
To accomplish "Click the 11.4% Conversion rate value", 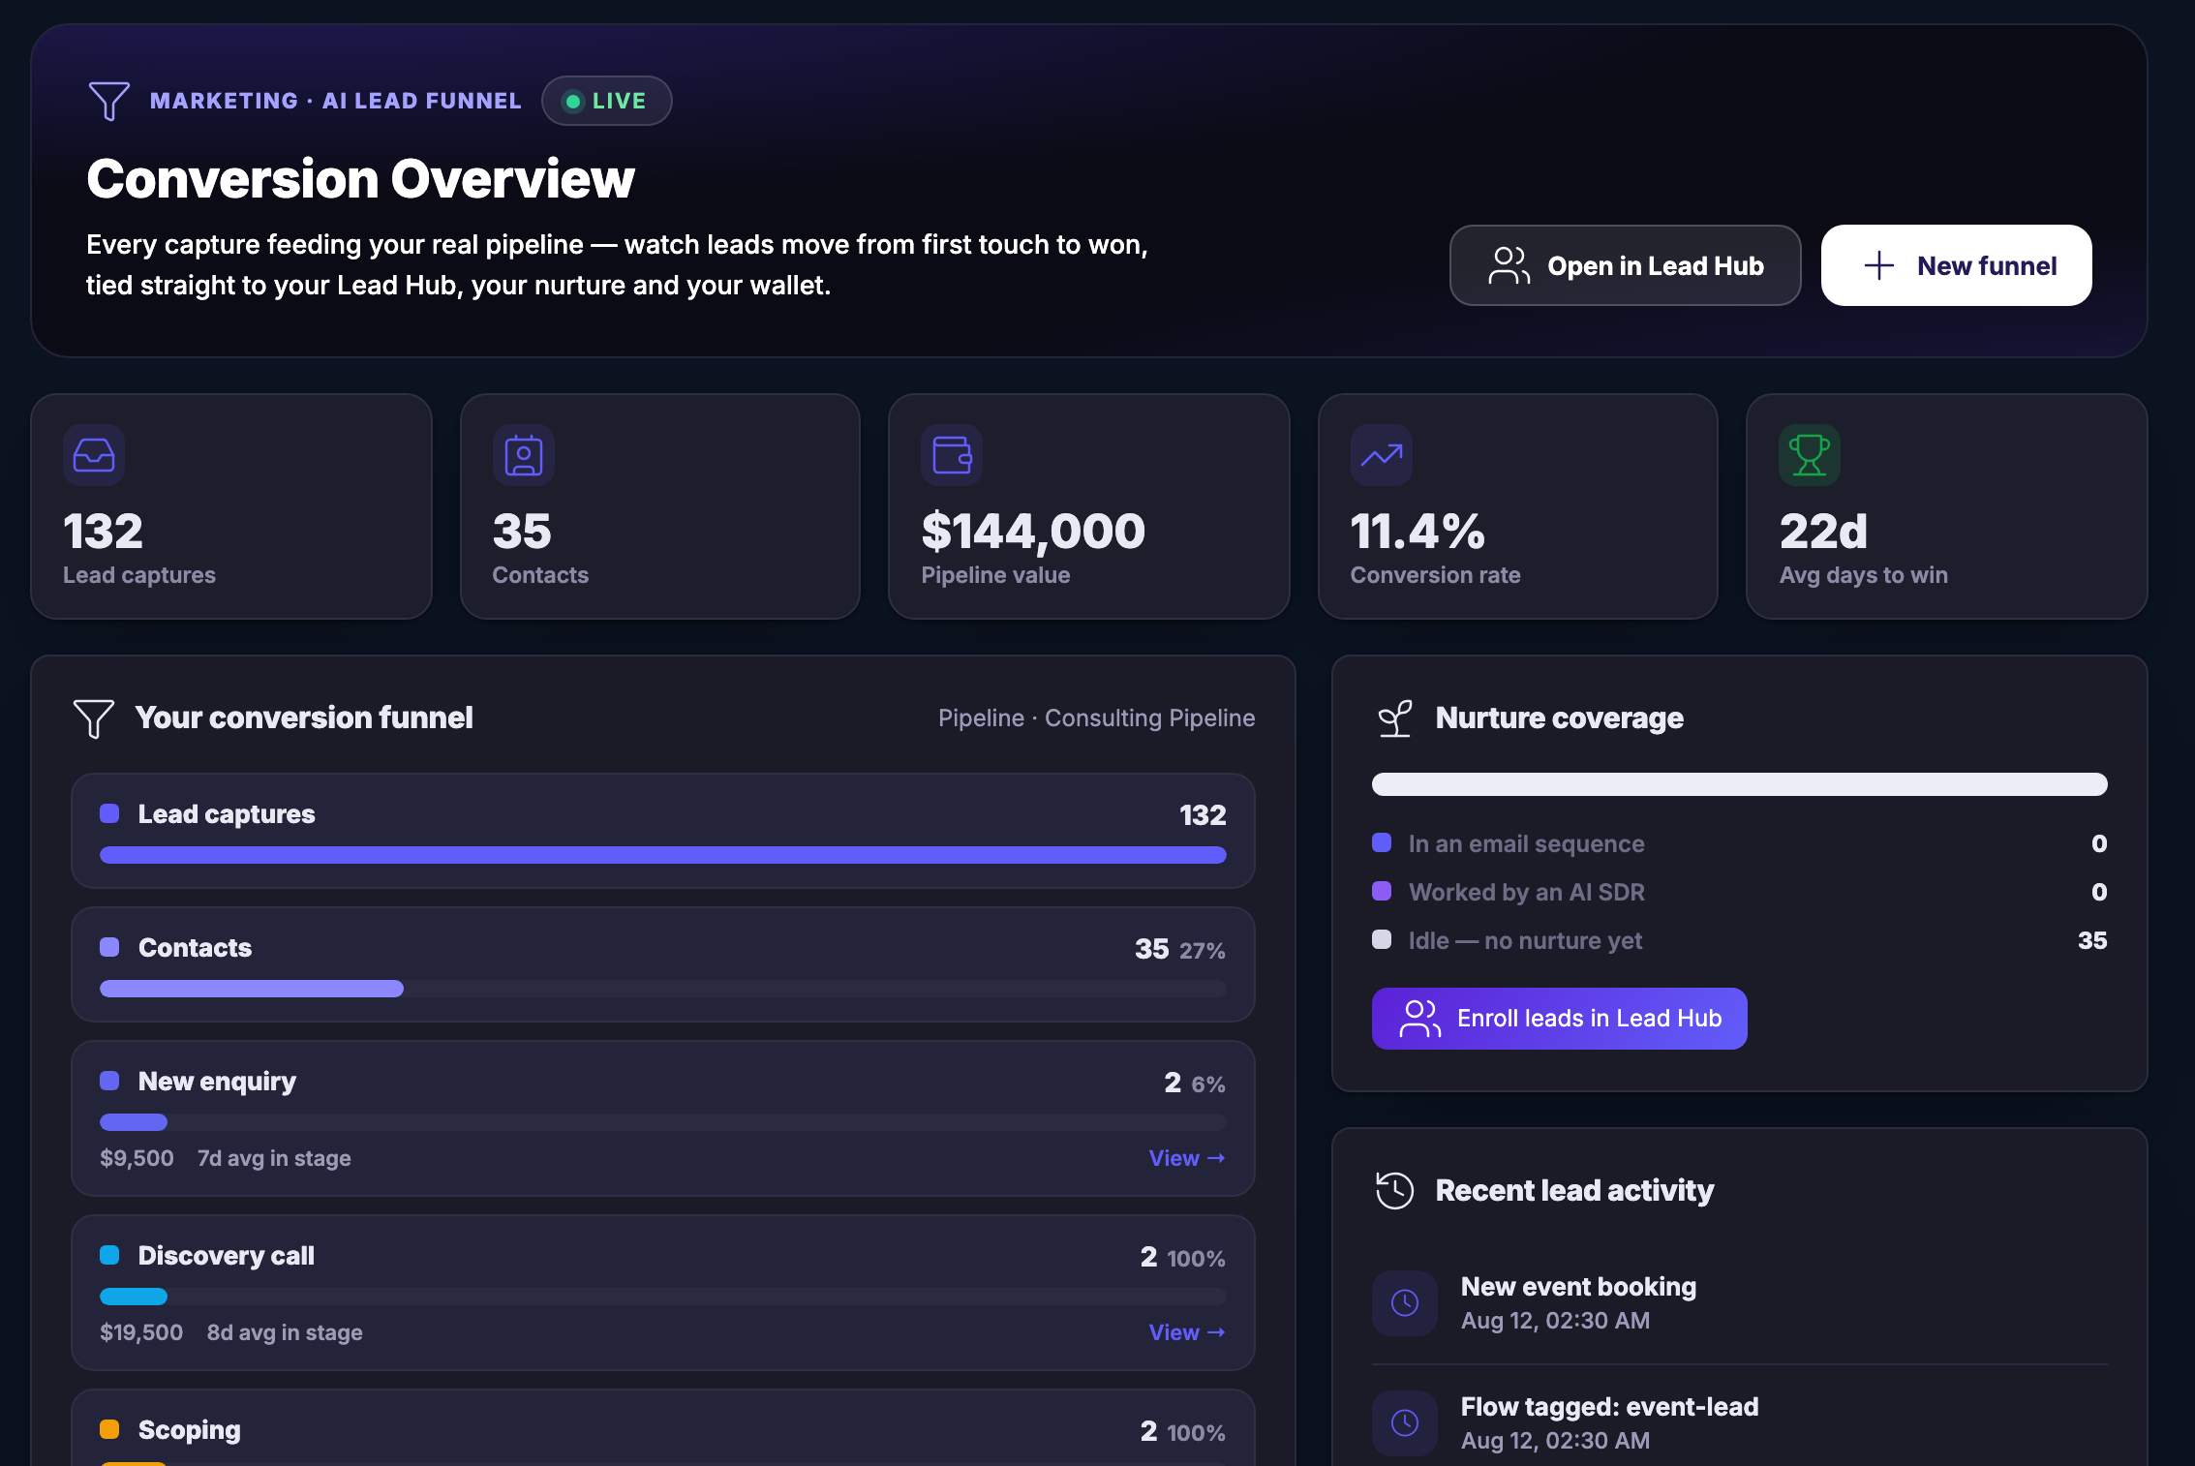I will pyautogui.click(x=1418, y=532).
